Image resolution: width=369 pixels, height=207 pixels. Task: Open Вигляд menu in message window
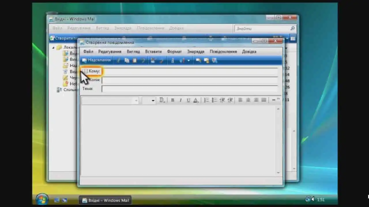(x=133, y=52)
